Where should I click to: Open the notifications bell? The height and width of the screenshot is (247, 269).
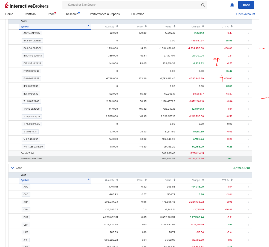tap(232, 5)
